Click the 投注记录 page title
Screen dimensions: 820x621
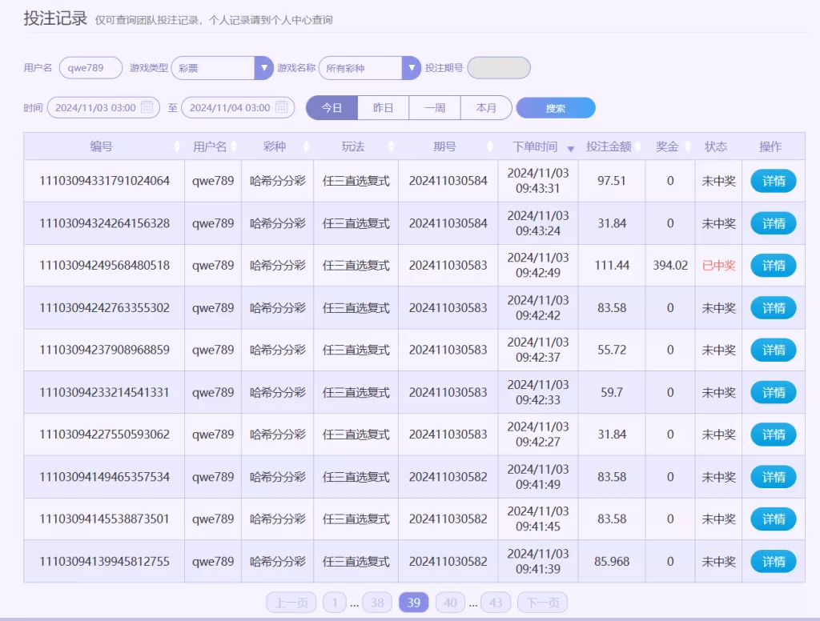55,18
